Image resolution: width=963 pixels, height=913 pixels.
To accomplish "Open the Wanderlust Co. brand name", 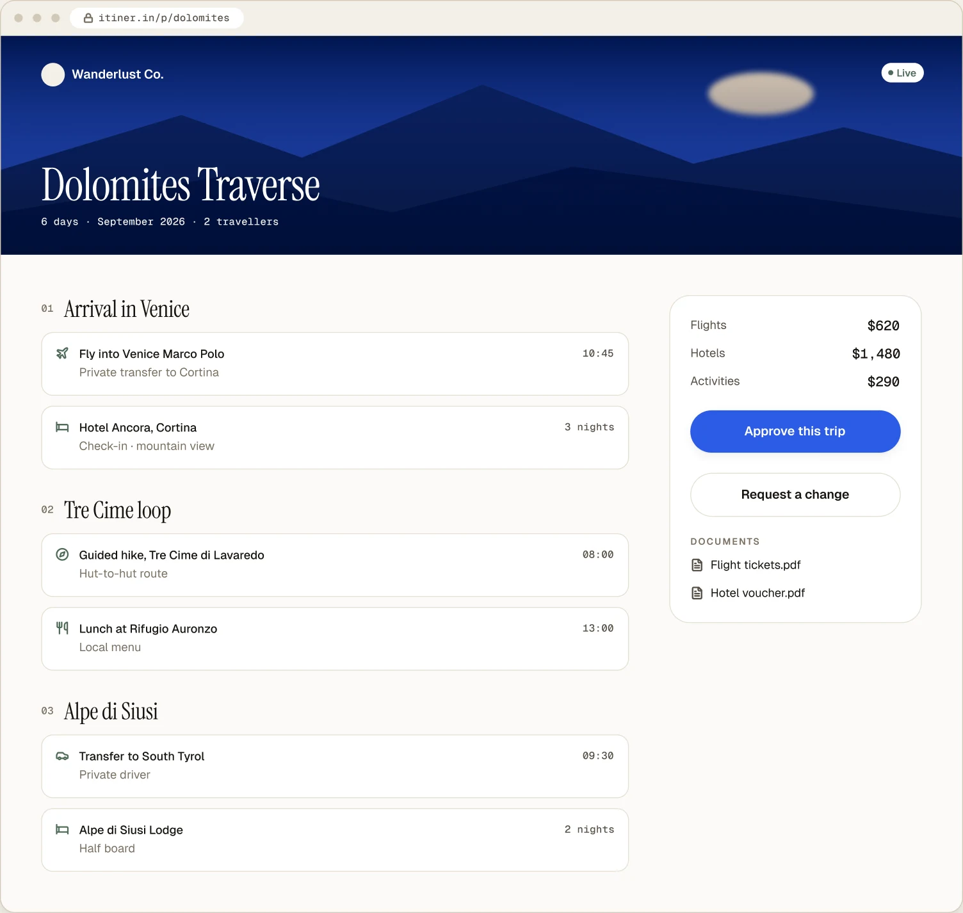I will (118, 74).
